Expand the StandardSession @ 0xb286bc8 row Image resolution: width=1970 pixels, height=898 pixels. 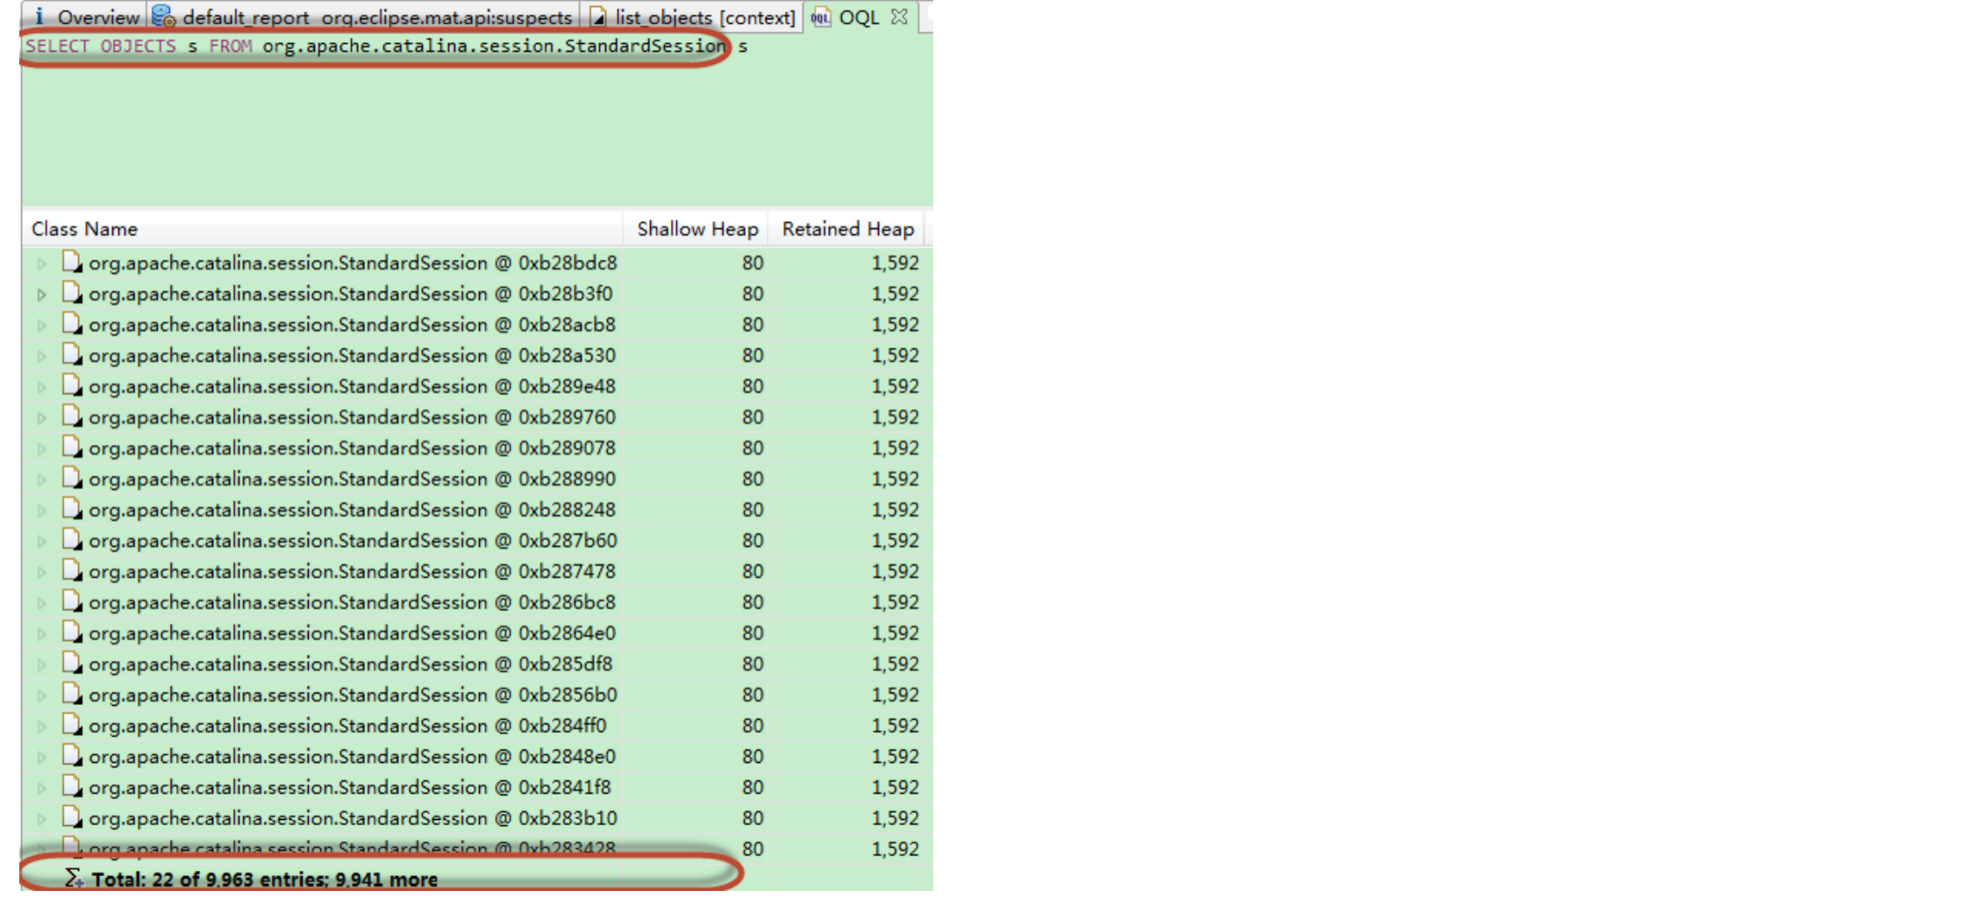pyautogui.click(x=41, y=603)
